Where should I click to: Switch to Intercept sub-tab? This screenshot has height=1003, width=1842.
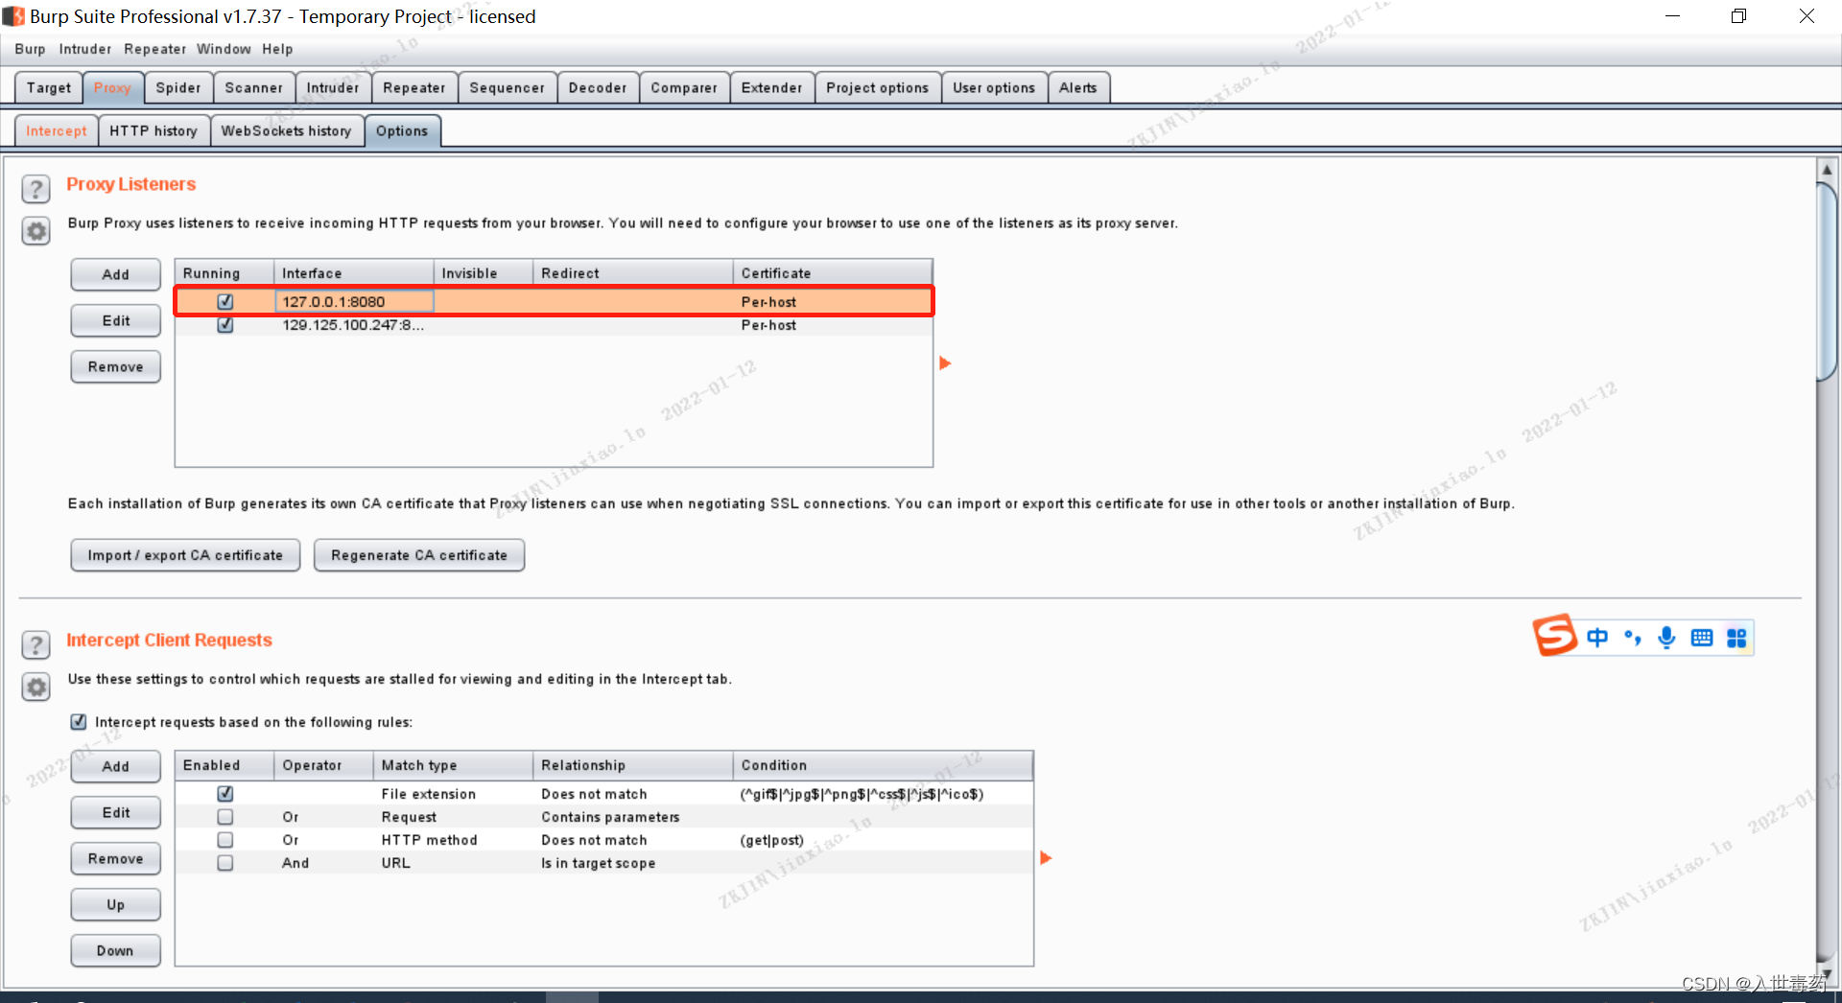[57, 130]
